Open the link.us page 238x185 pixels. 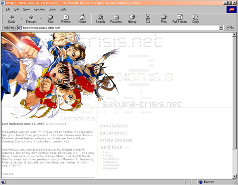coord(107,155)
